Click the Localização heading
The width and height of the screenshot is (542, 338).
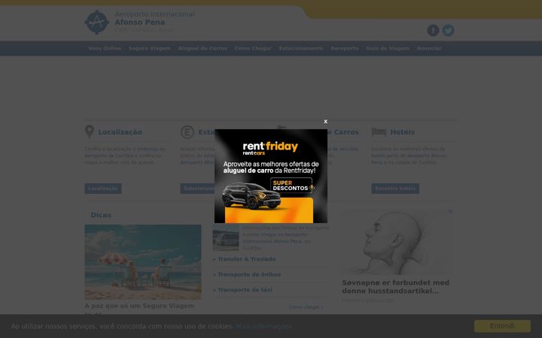tap(120, 132)
